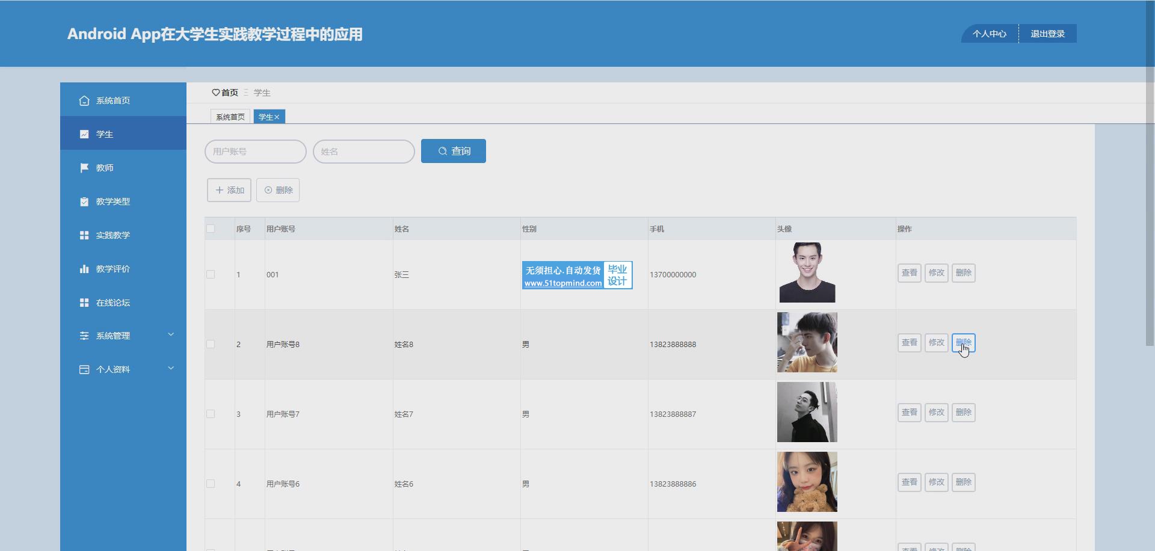Open 实践教学 in the sidebar
Image resolution: width=1155 pixels, height=551 pixels.
coord(123,235)
